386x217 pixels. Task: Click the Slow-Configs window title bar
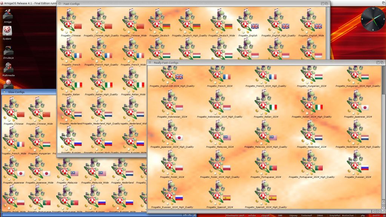click(29, 92)
